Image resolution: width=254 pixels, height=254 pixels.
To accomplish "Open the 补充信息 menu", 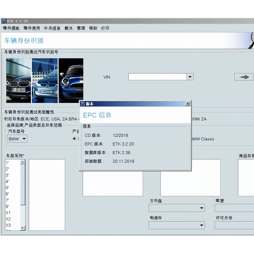I will pyautogui.click(x=52, y=28).
